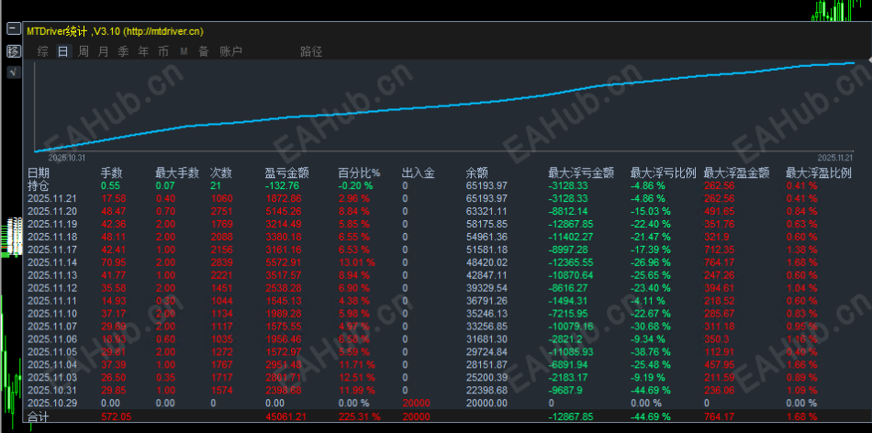Click the M tab
Viewport: 872px width, 433px height.
click(x=184, y=51)
